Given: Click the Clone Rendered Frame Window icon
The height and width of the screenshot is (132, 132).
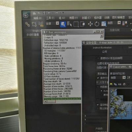Looking at the screenshot, I should pos(120,84).
